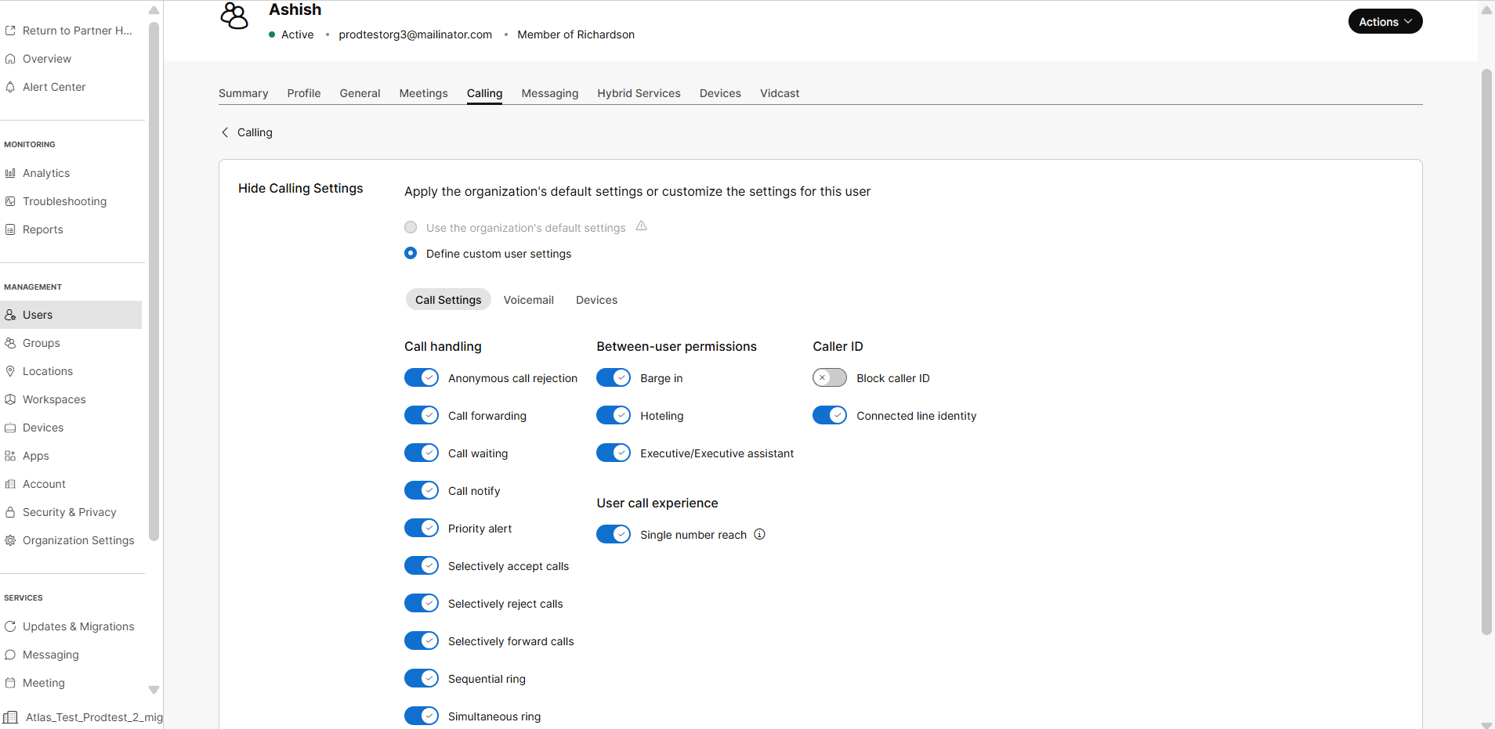Open the Hybrid Services tab
This screenshot has height=729, width=1495.
[638, 93]
